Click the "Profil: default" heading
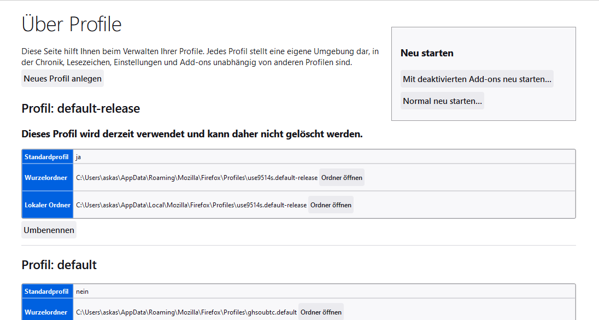The width and height of the screenshot is (599, 320). 59,265
